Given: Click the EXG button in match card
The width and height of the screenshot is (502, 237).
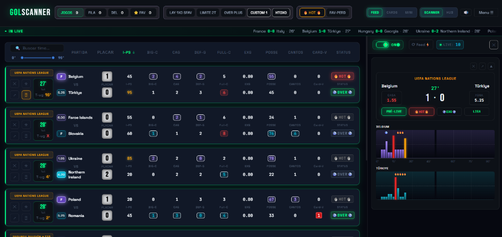Looking at the screenshot, I should click(449, 111).
